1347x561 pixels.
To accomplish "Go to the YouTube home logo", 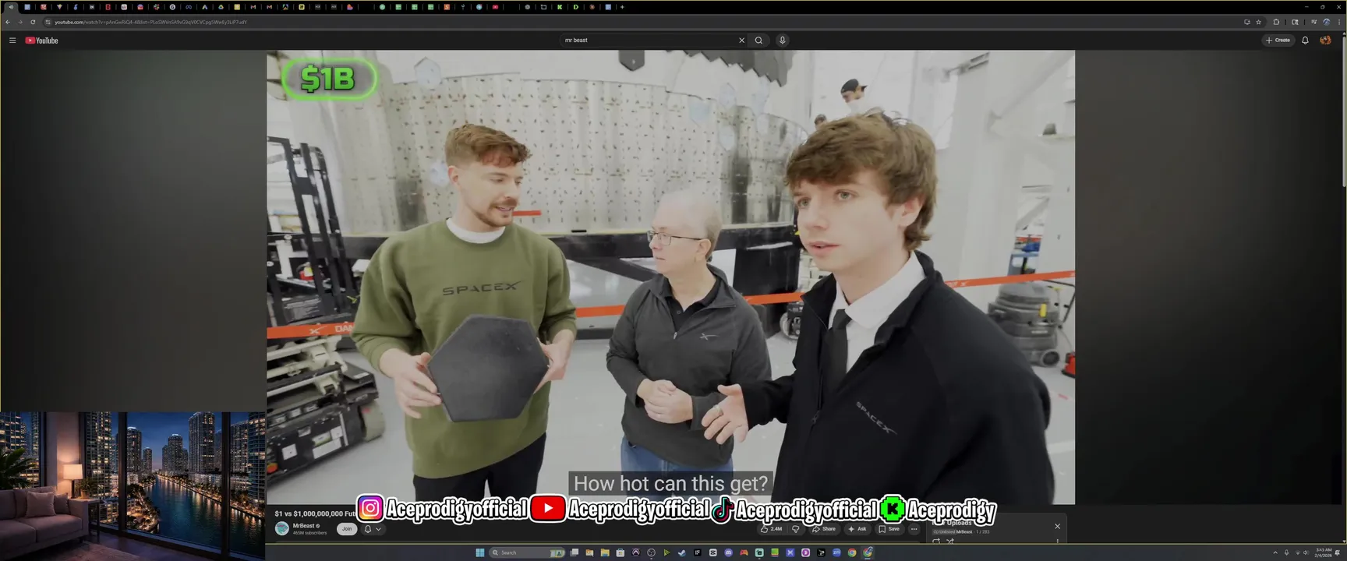I will coord(42,41).
